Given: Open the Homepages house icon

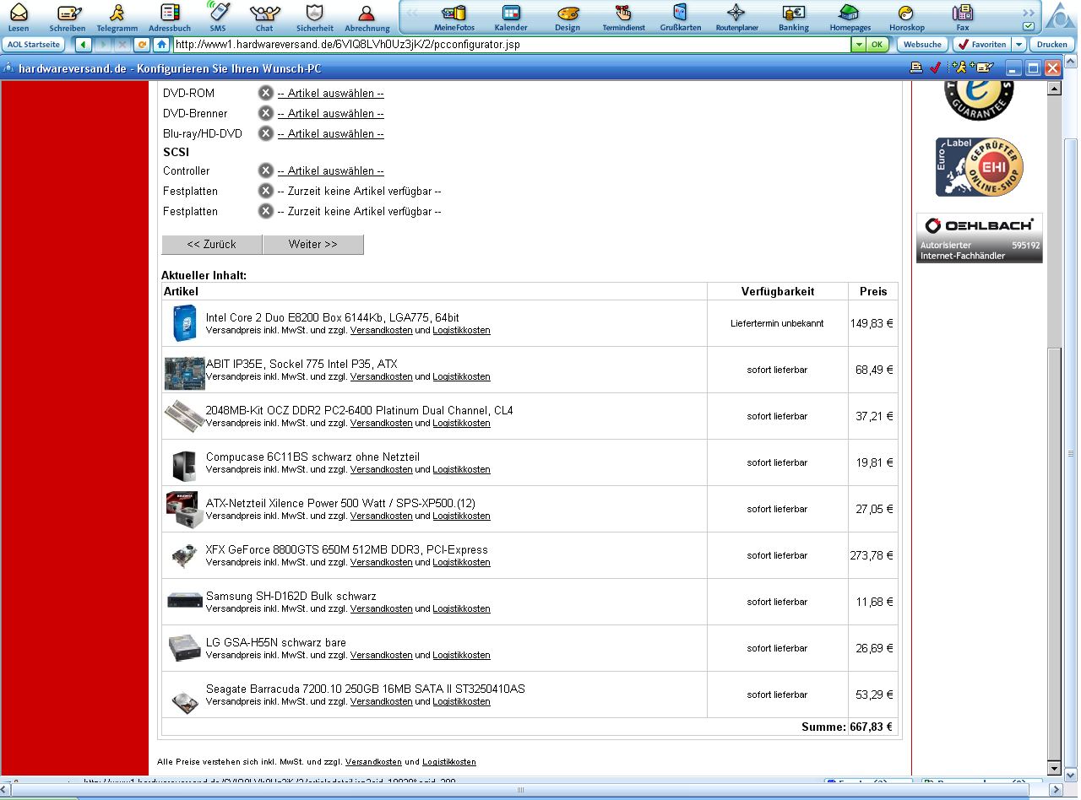Looking at the screenshot, I should click(850, 13).
